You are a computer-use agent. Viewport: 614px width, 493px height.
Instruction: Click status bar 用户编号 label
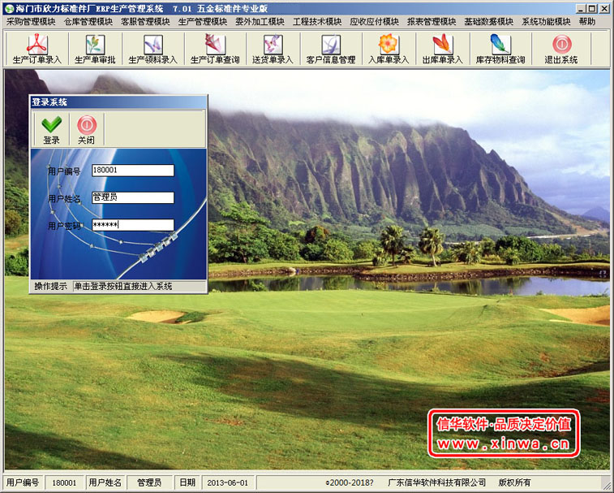pos(23,482)
